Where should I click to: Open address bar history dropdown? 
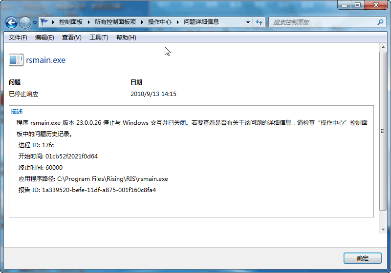pos(248,22)
